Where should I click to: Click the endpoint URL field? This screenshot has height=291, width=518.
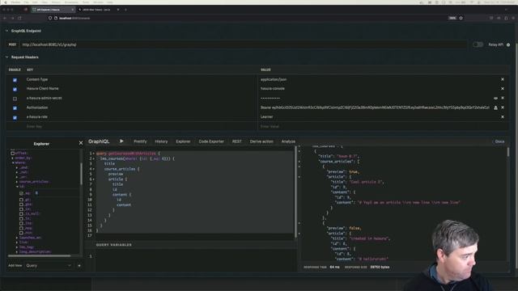point(244,44)
